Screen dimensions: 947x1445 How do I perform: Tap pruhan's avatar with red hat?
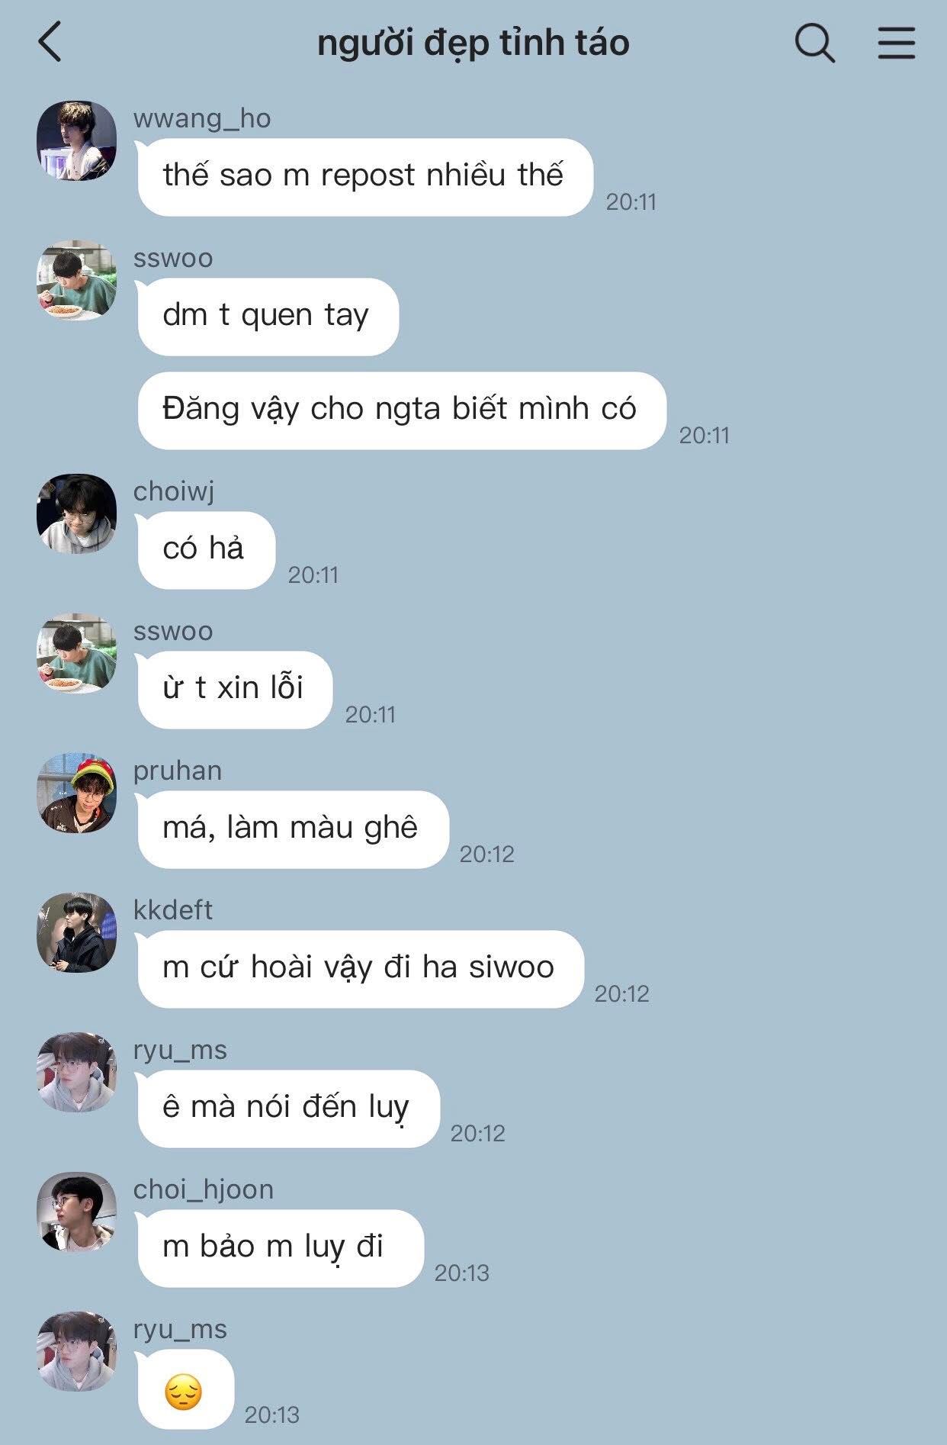pos(76,793)
